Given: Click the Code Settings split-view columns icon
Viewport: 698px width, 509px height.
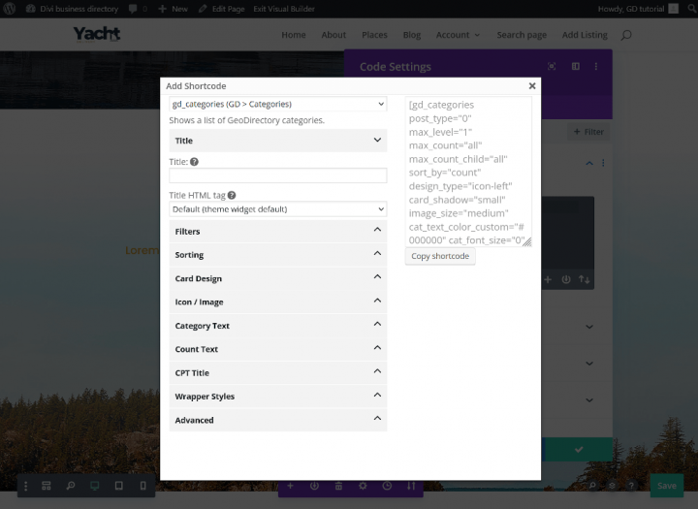Looking at the screenshot, I should click(x=575, y=67).
